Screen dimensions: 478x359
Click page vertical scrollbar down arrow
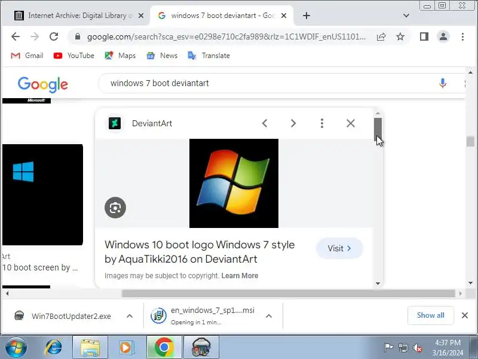[x=470, y=283]
